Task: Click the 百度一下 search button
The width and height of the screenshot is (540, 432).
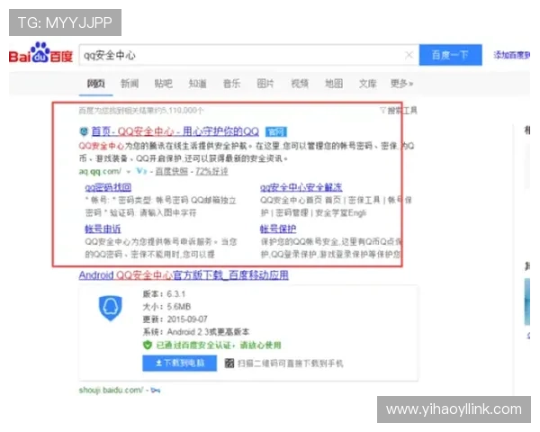Action: (450, 55)
